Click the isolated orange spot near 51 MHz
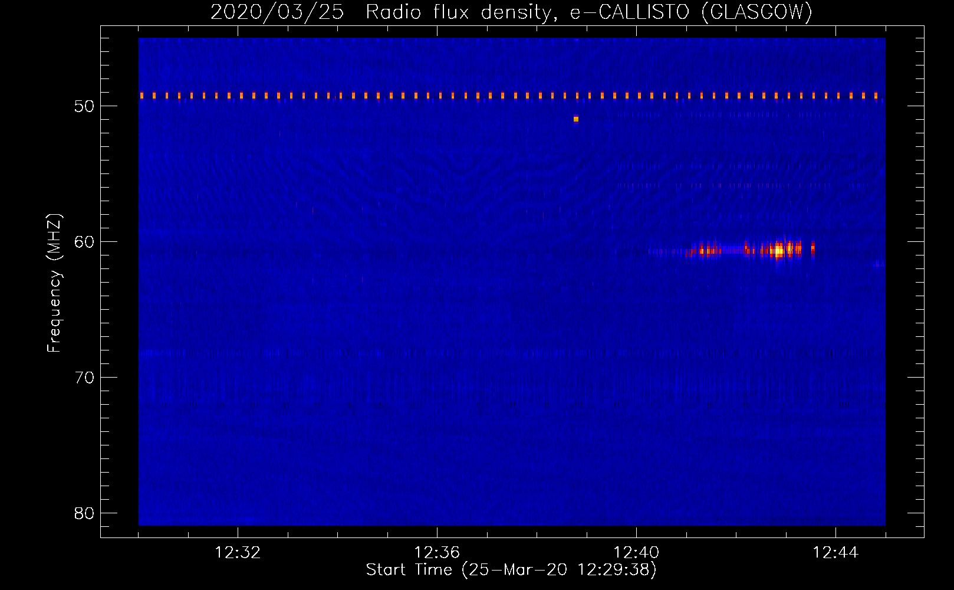Screen dimensions: 954x590 click(x=576, y=119)
